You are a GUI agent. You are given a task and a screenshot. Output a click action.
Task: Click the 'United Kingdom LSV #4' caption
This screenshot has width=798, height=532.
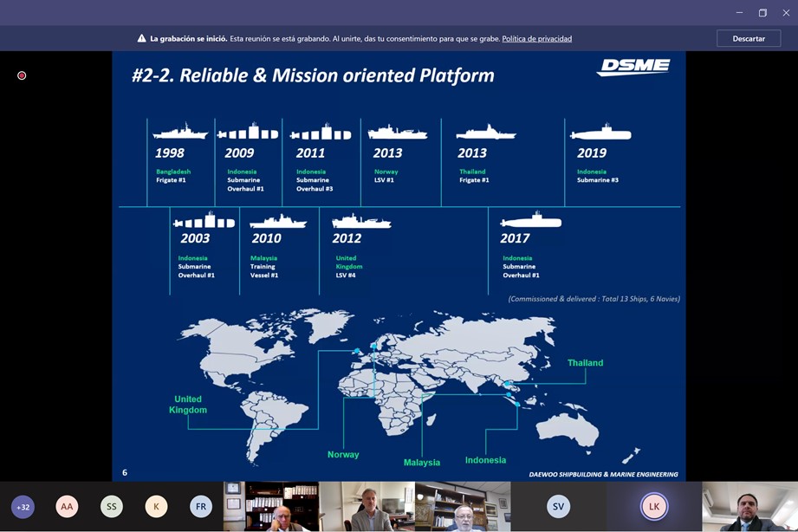click(348, 267)
